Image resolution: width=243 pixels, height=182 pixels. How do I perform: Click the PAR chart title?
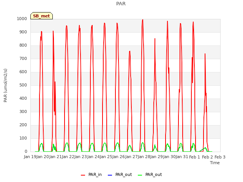121,4
